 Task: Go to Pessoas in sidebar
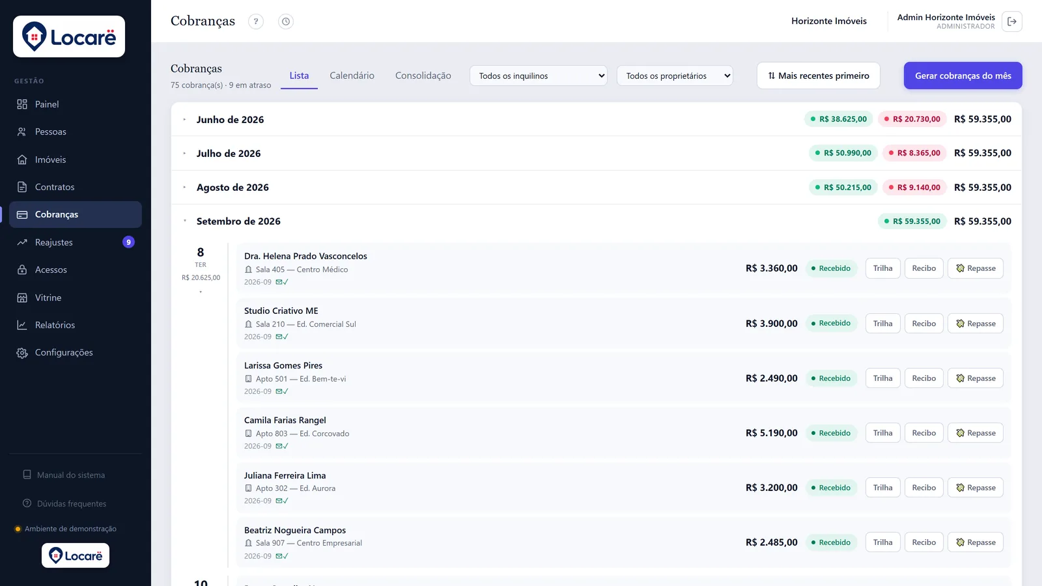point(76,132)
